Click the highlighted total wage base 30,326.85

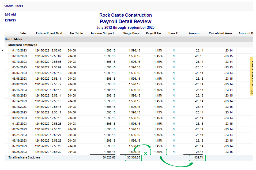click(x=133, y=158)
